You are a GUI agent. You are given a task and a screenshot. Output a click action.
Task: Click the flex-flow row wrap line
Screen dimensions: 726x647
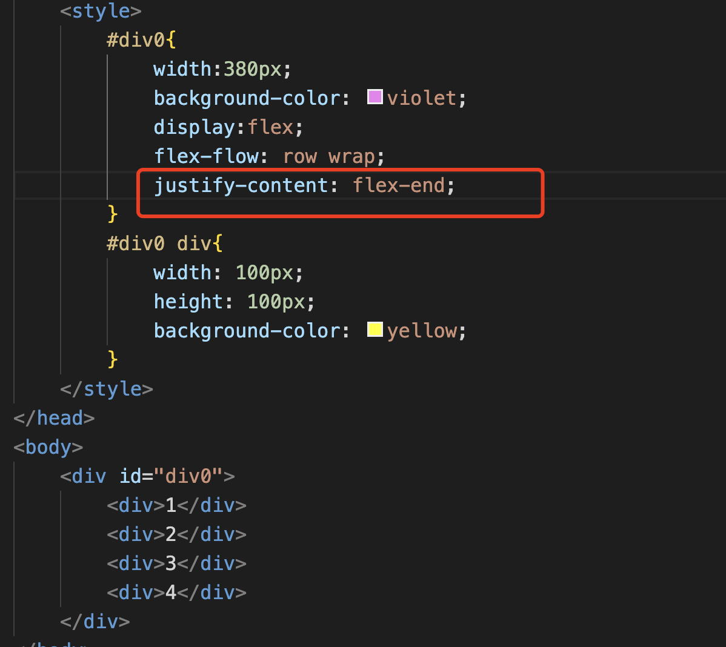[x=269, y=156]
